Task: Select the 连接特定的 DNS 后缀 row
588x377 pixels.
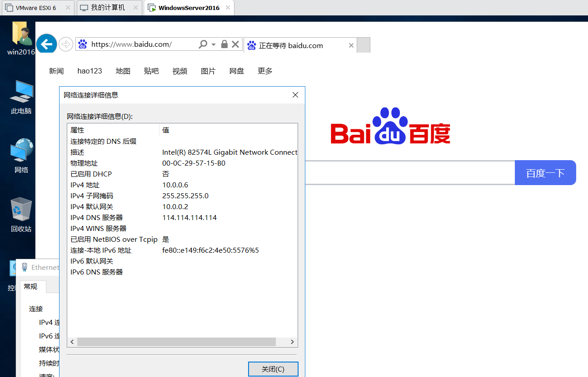Action: tap(182, 142)
